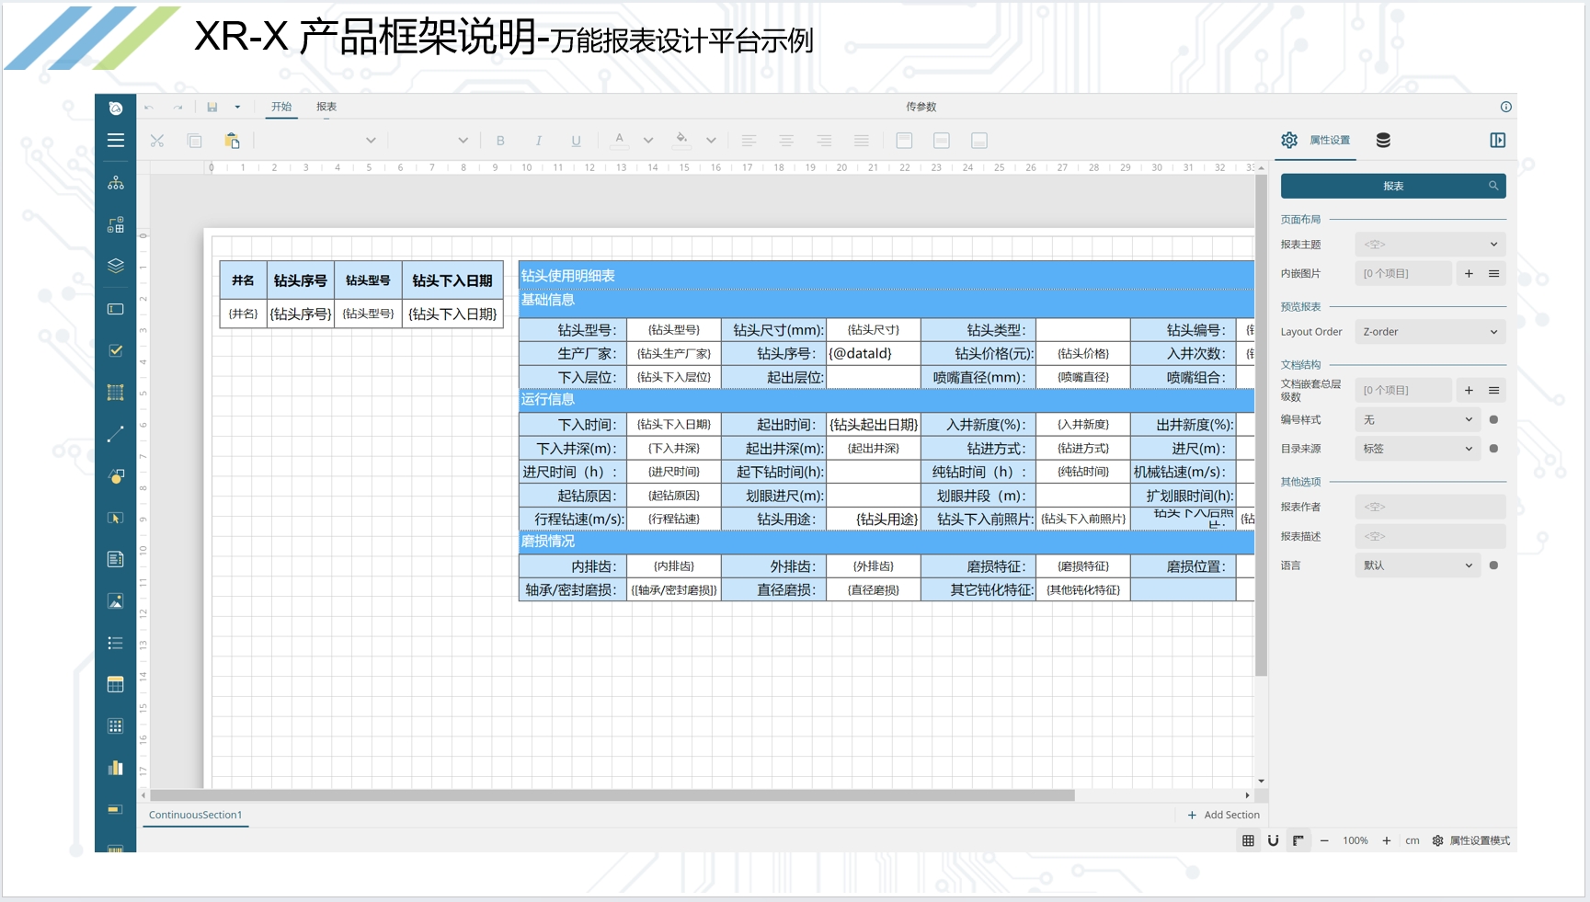Viewport: 1590px width, 902px height.
Task: Toggle grid display in status bar
Action: pyautogui.click(x=1248, y=840)
